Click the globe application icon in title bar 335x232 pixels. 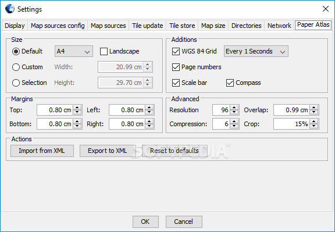pos(10,9)
